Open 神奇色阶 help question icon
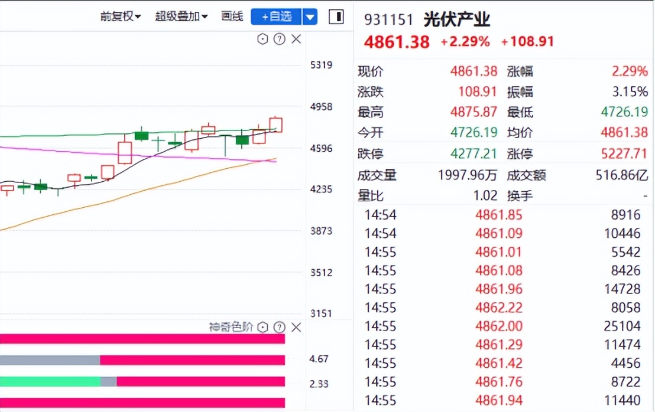Screen dimensions: 655x412 (279, 328)
